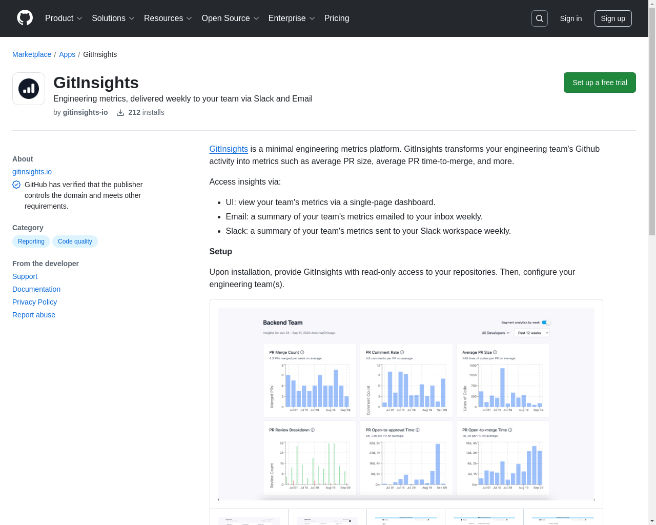656x525 pixels.
Task: Select the fourth screenshot thumbnail
Action: coord(484,517)
